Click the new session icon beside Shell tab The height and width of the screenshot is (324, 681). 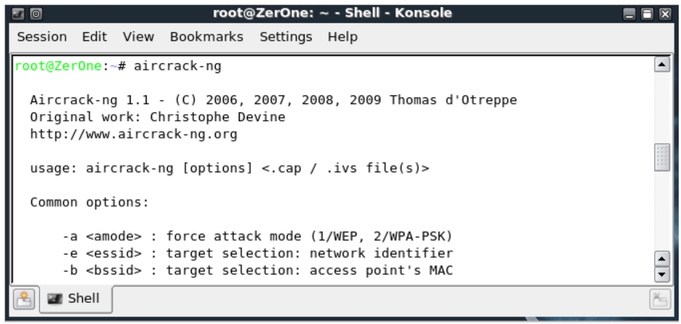24,299
